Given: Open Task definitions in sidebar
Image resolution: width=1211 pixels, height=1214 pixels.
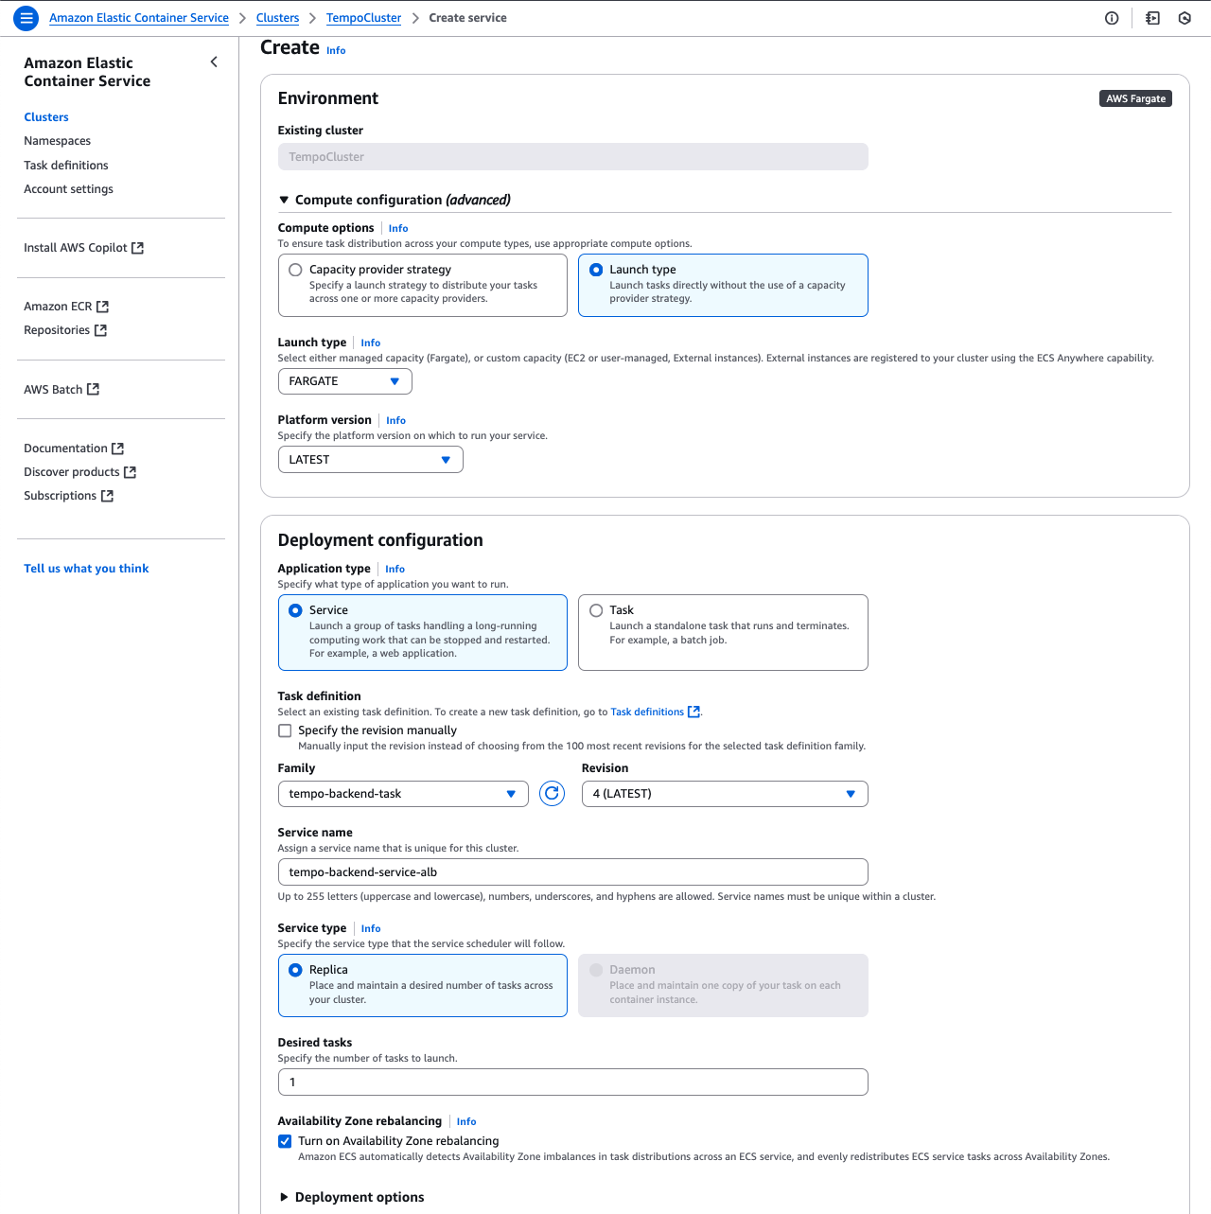Looking at the screenshot, I should coord(66,166).
